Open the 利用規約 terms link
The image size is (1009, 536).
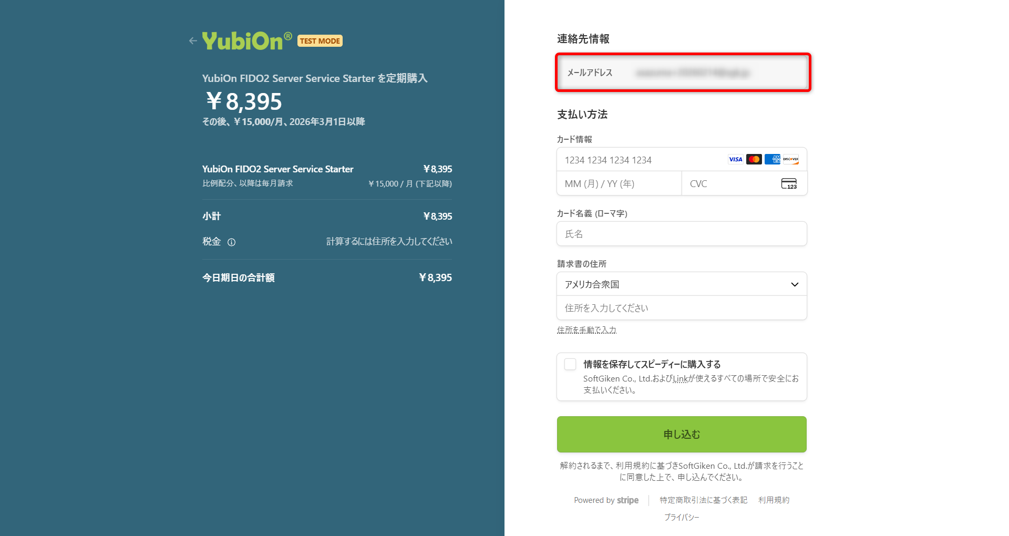pyautogui.click(x=774, y=500)
